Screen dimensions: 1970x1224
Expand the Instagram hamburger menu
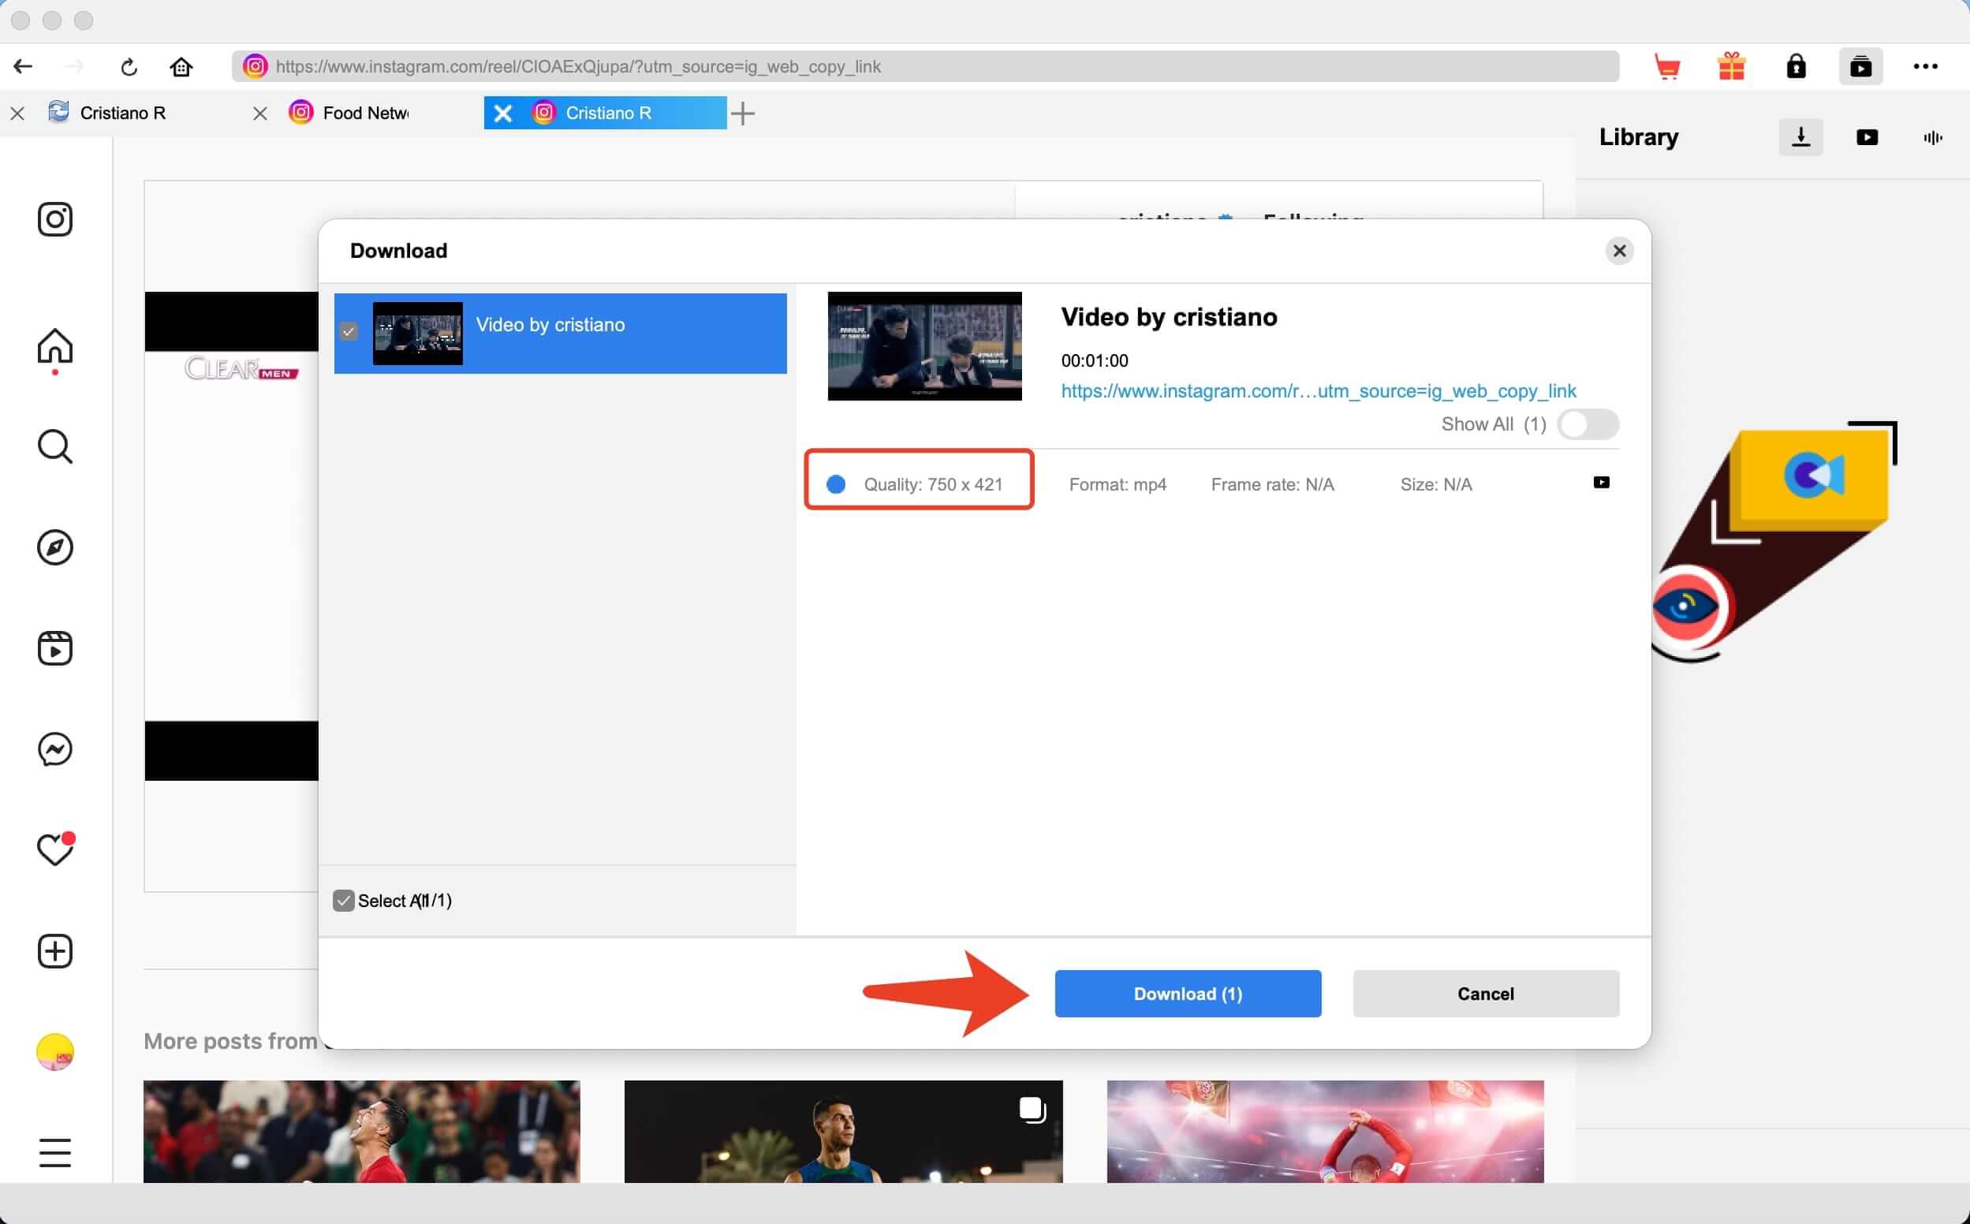55,1153
